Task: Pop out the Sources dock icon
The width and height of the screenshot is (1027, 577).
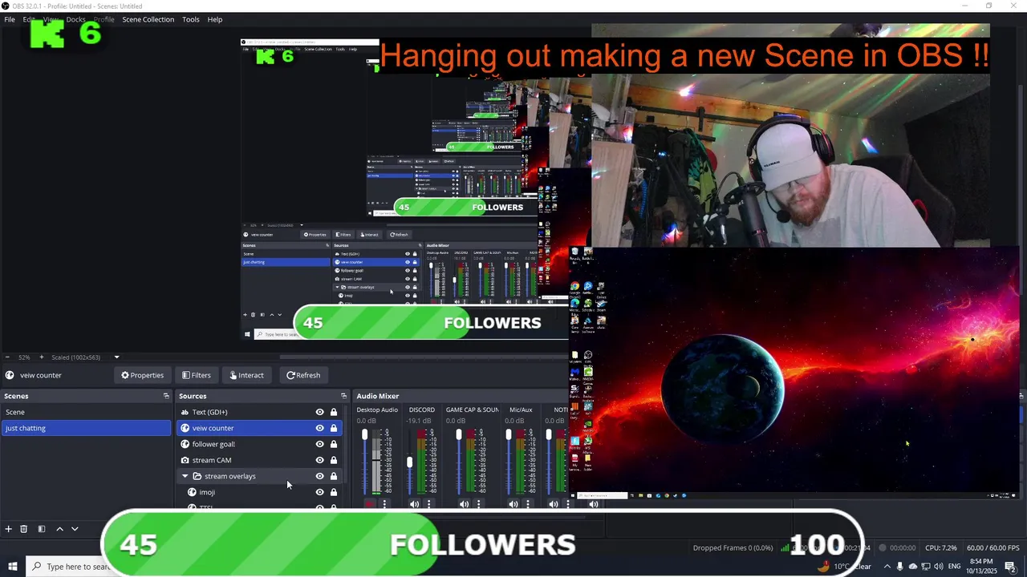Action: (343, 396)
